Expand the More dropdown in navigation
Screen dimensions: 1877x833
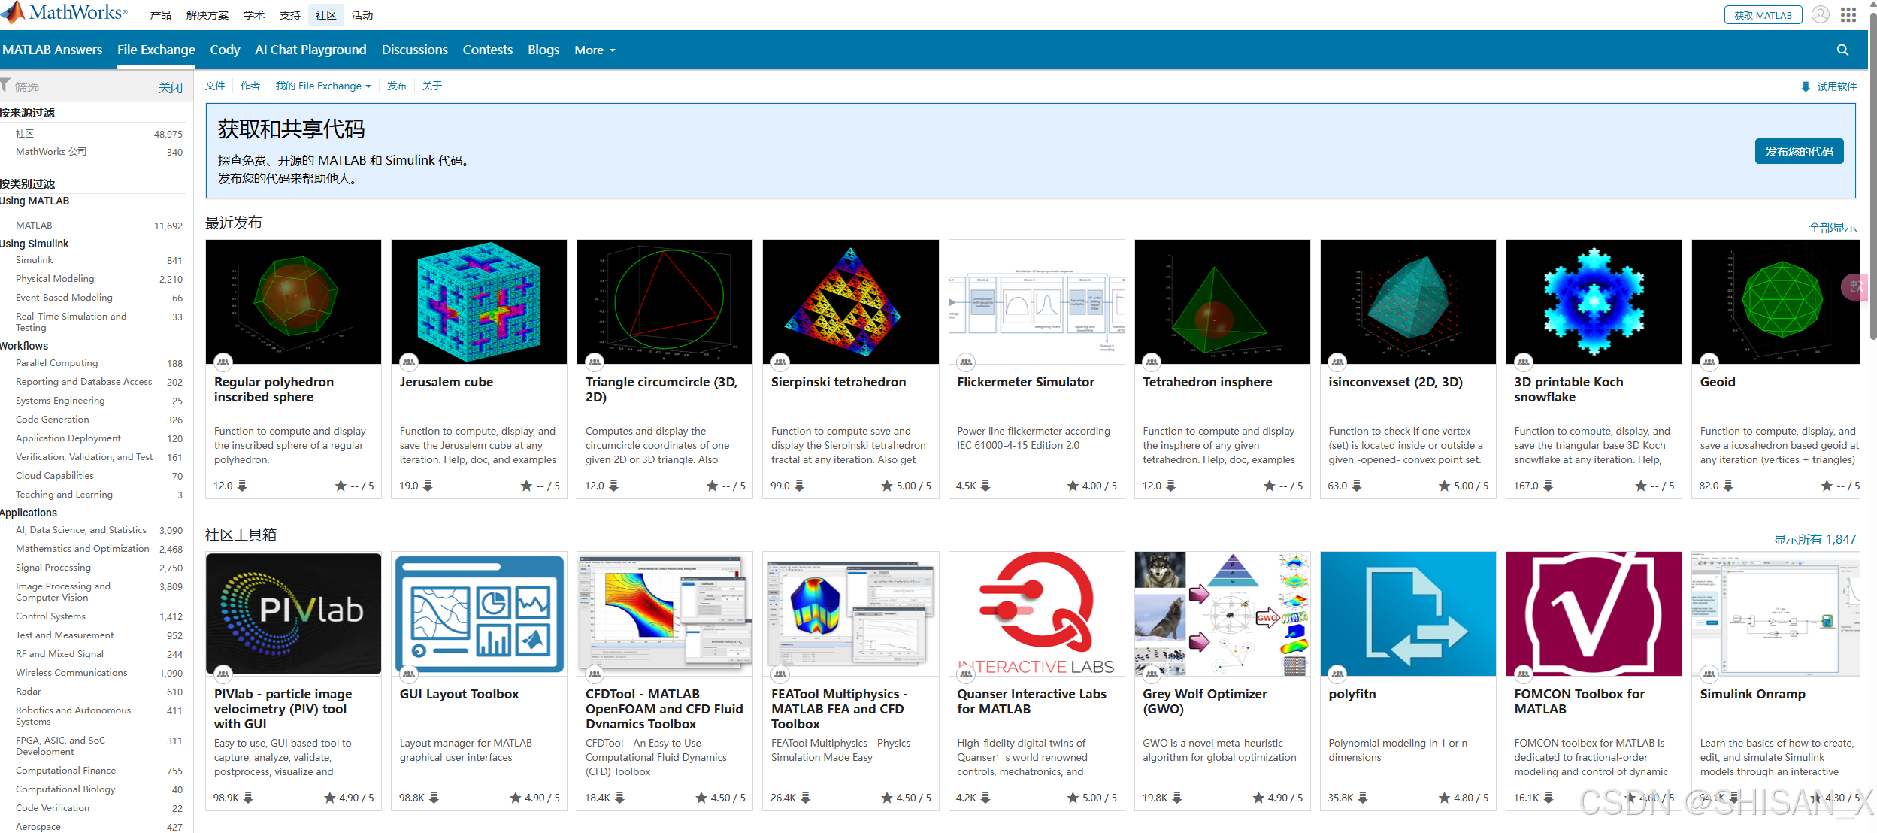coord(595,50)
